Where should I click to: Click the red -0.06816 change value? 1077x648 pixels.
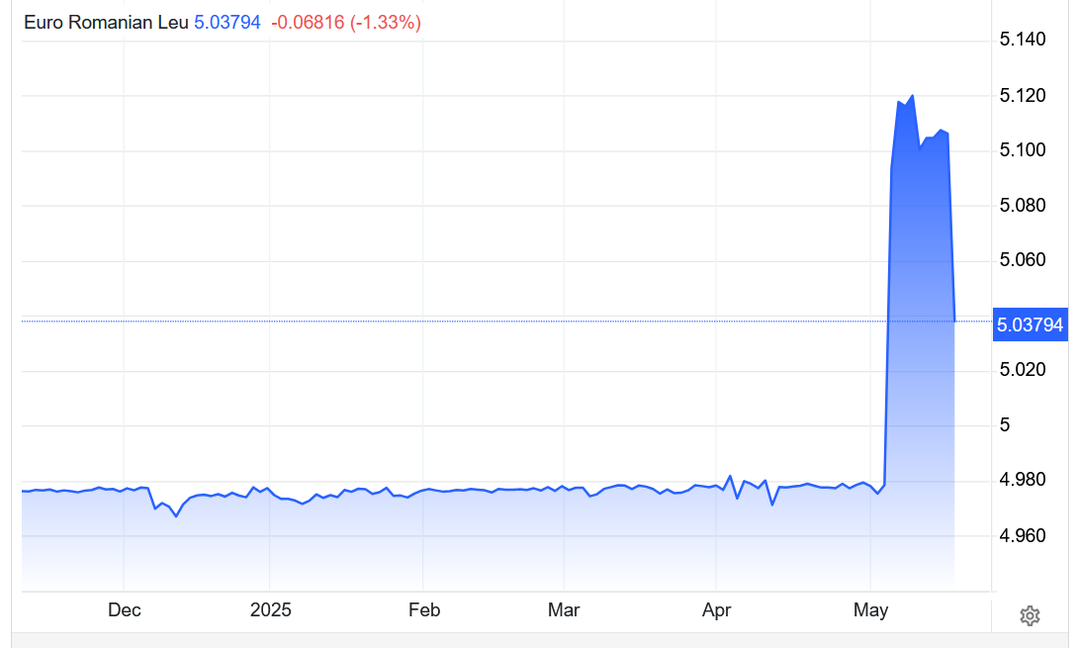[307, 22]
